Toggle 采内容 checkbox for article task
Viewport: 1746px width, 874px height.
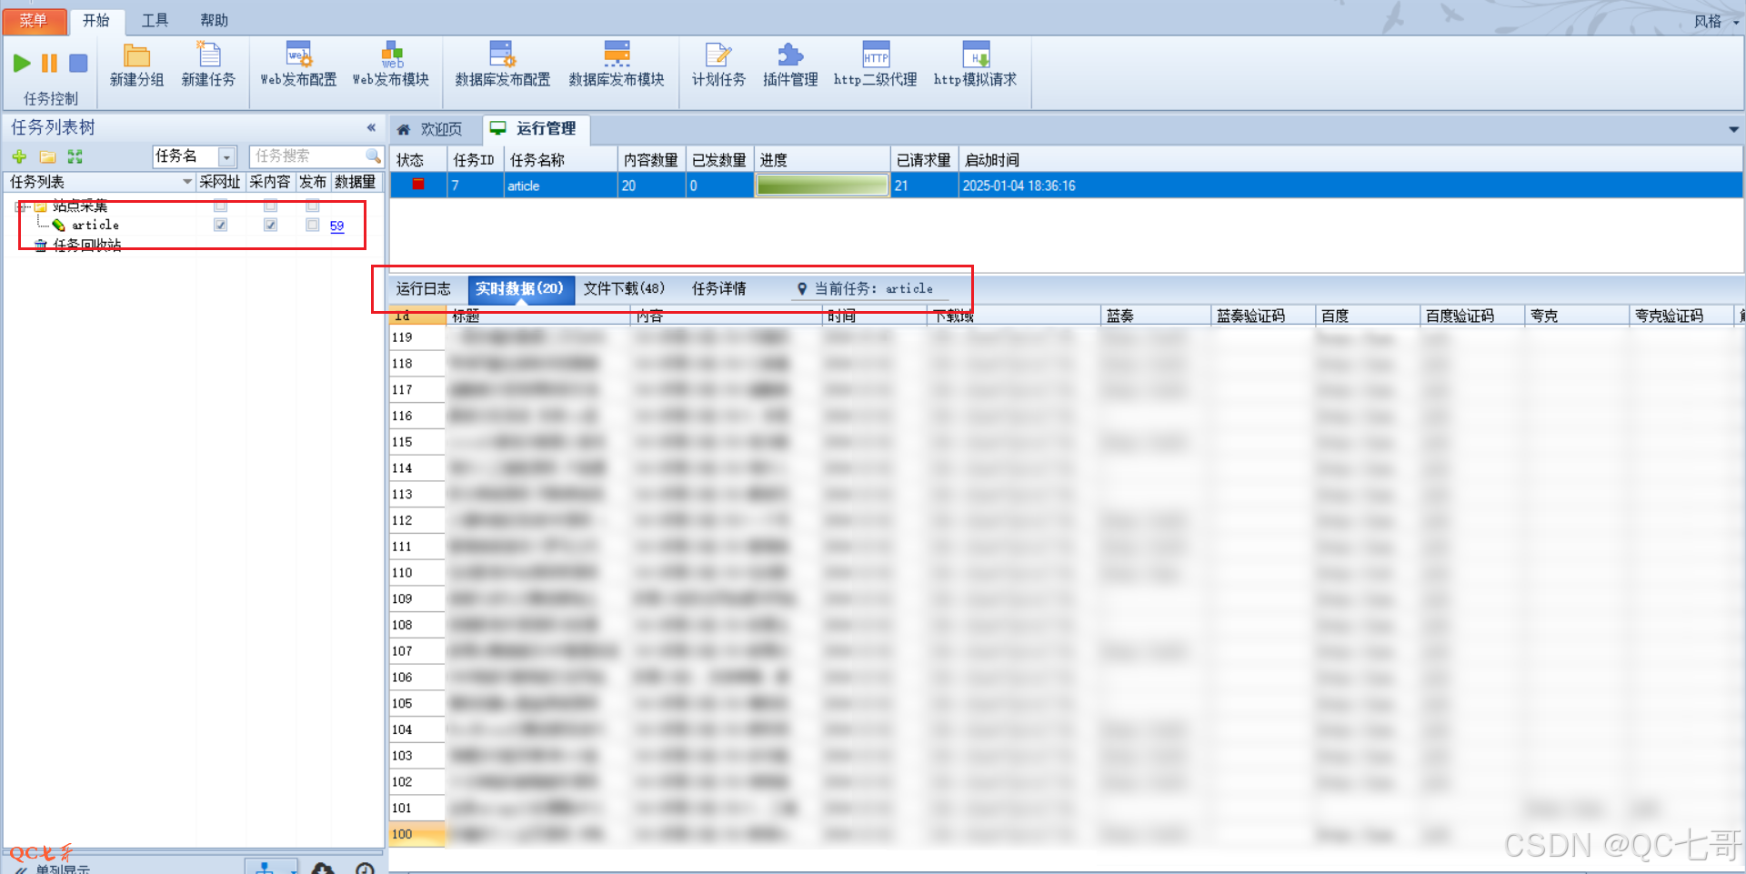coord(270,225)
